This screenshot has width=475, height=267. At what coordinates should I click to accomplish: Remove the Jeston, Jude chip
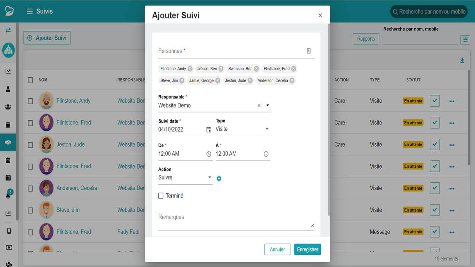(250, 80)
